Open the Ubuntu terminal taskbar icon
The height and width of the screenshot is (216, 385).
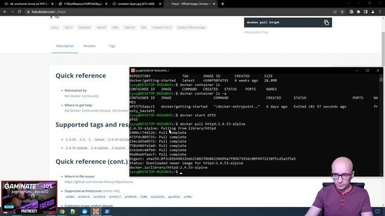point(96,212)
